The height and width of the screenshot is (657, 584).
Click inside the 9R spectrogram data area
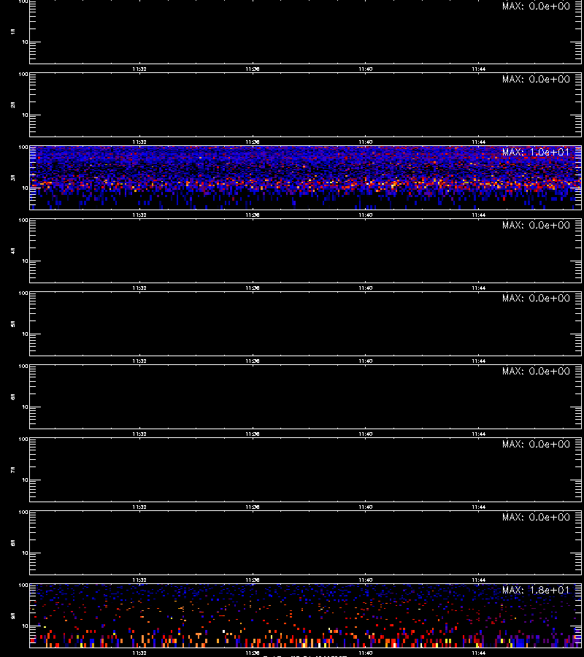coord(305,616)
